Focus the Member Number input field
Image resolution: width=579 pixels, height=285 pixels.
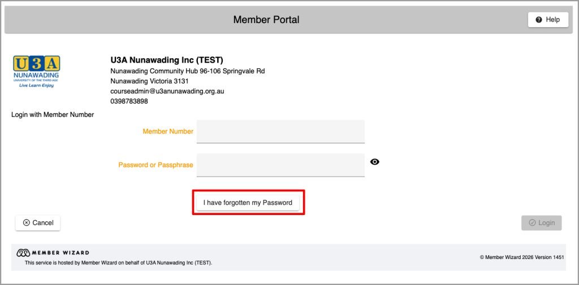[x=280, y=131]
